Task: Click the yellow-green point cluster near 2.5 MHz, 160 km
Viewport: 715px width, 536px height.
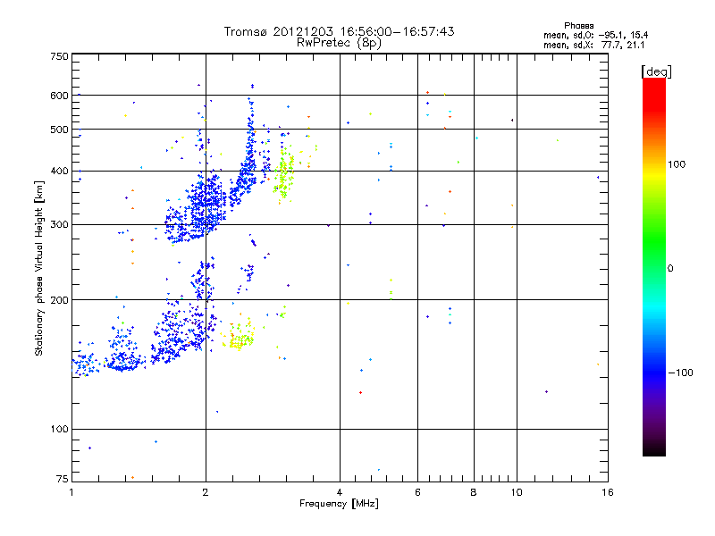Action: [240, 339]
